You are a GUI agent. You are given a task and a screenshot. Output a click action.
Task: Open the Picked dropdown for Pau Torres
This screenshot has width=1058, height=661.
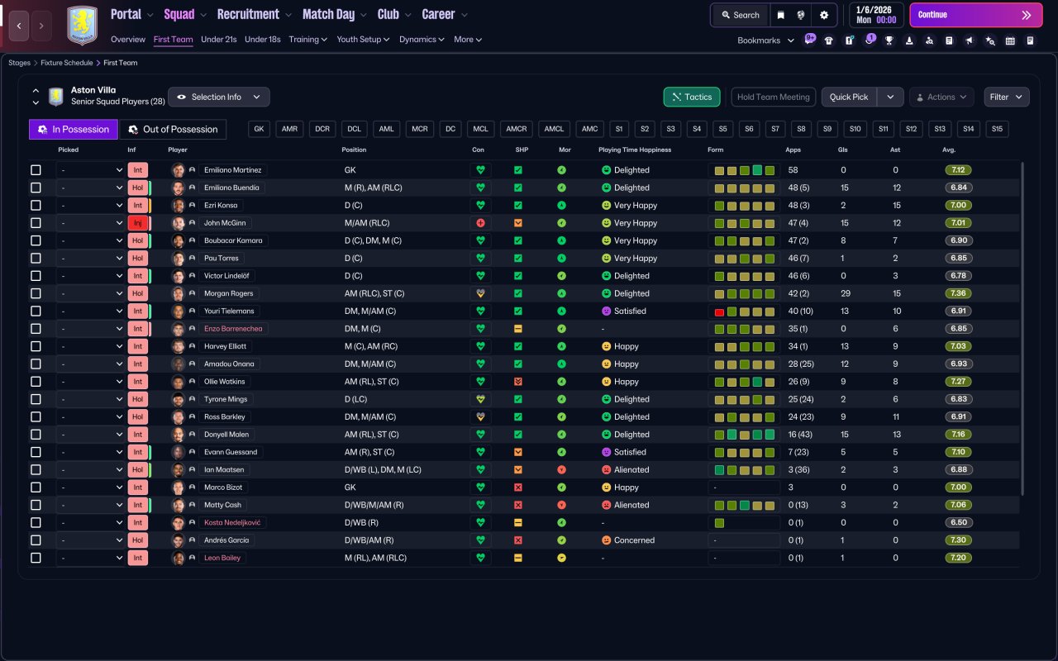point(90,258)
